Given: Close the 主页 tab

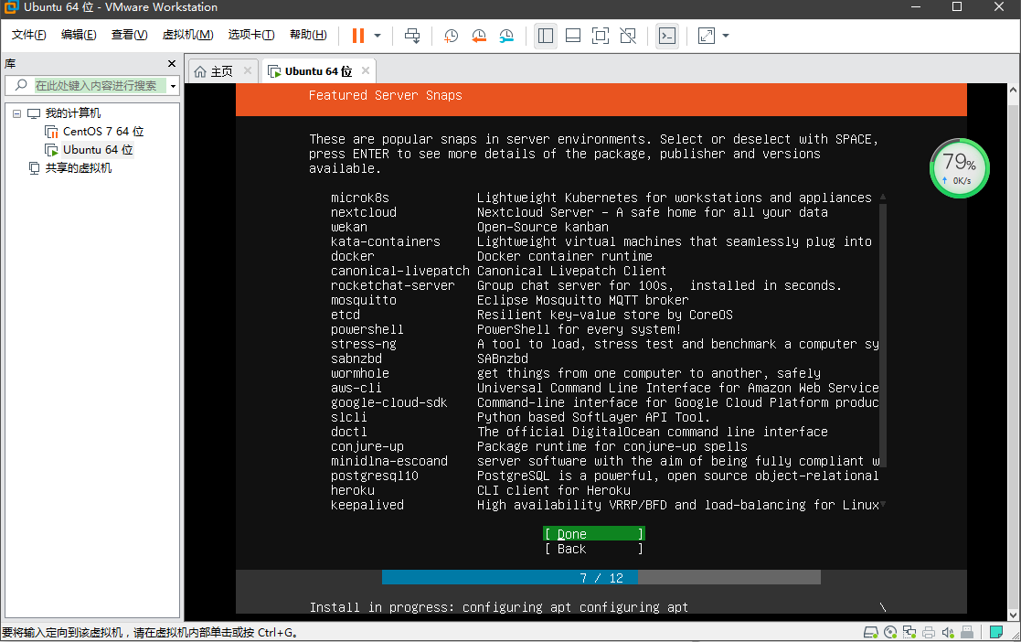Looking at the screenshot, I should (x=248, y=70).
